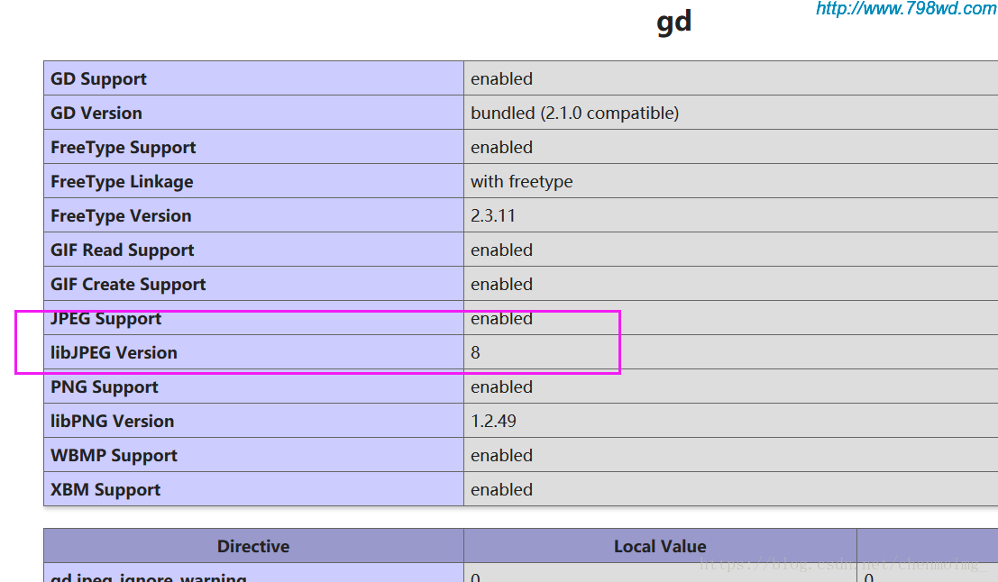Select the 'libPNG Version' label

pyautogui.click(x=112, y=422)
